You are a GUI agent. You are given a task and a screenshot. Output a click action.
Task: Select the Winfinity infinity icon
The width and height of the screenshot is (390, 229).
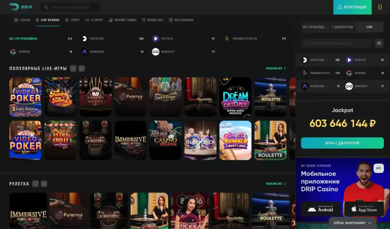[155, 52]
